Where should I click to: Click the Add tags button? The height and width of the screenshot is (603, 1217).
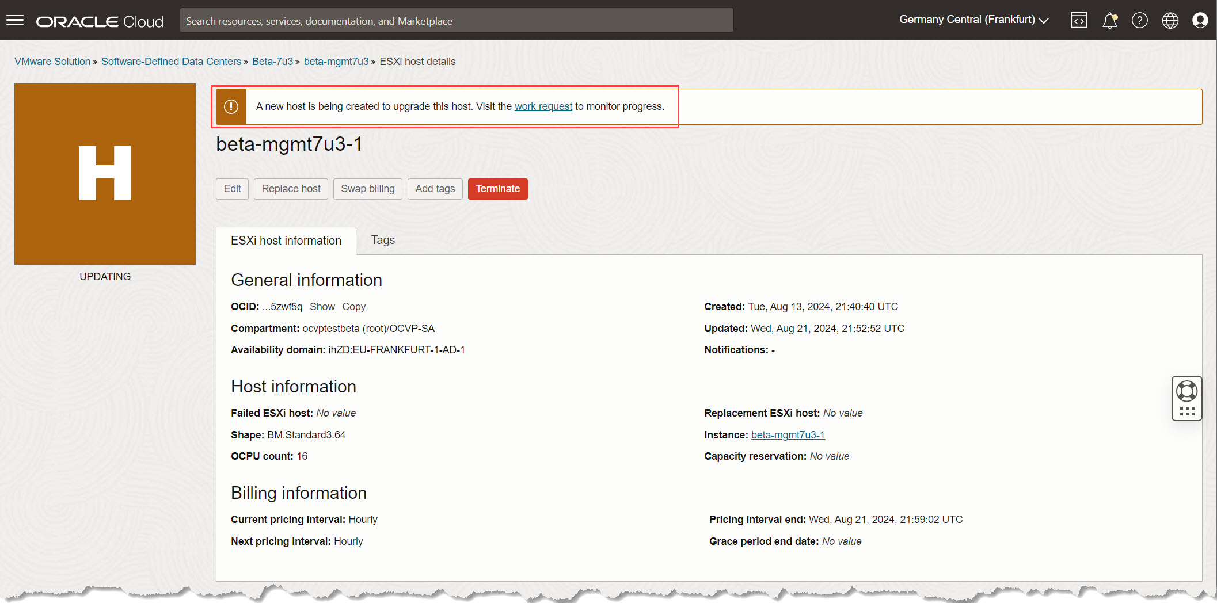point(435,189)
